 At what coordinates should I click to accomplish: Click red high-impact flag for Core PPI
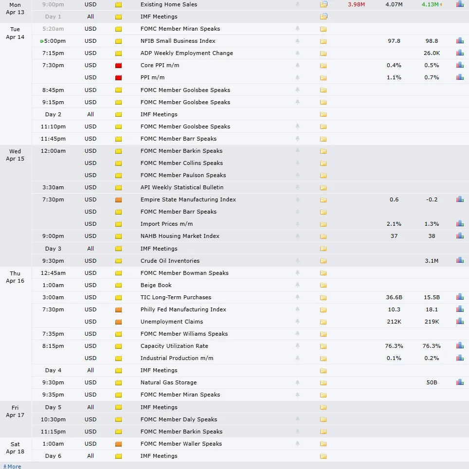118,66
